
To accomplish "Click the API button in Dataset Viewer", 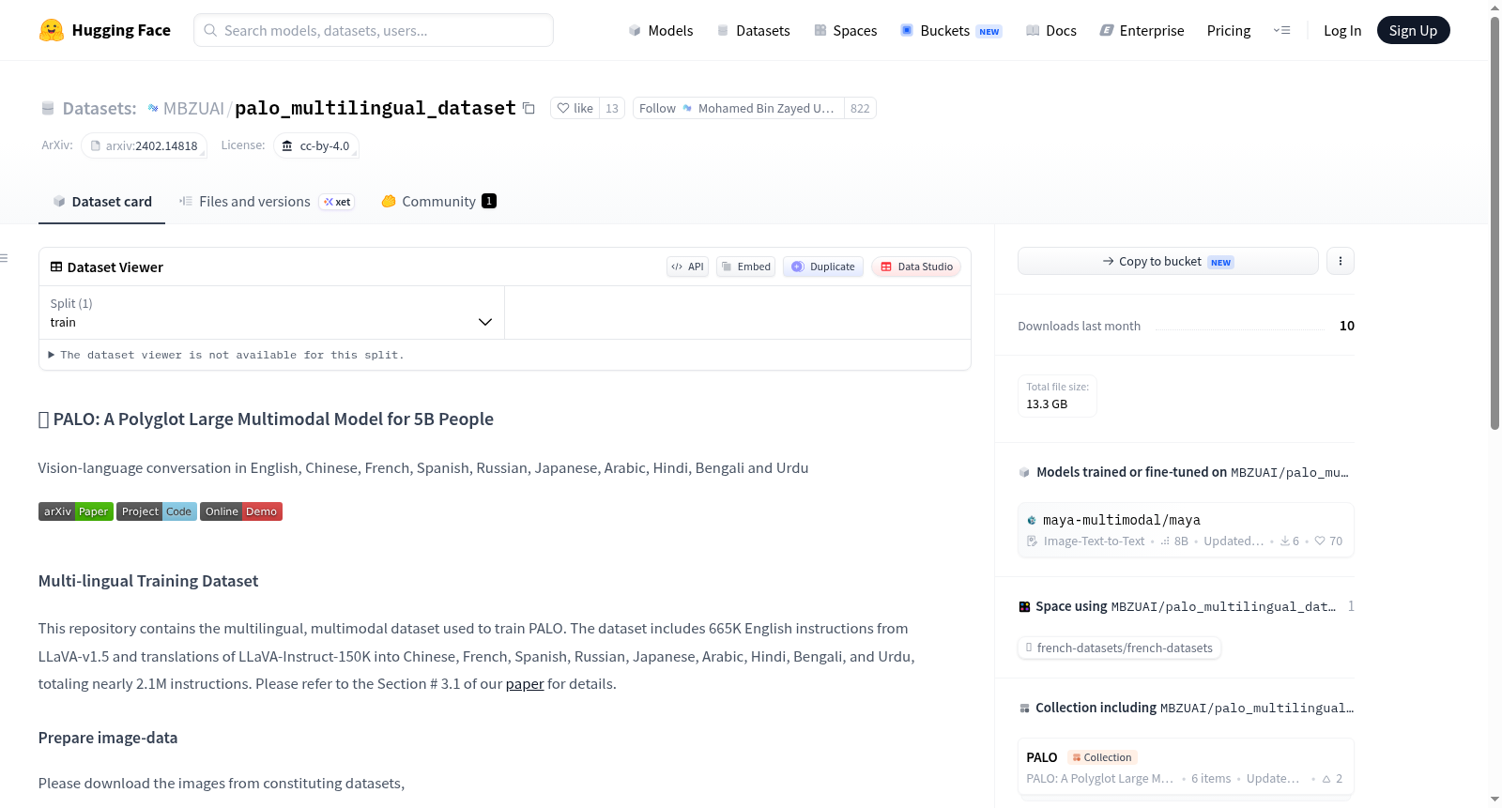I will click(687, 267).
